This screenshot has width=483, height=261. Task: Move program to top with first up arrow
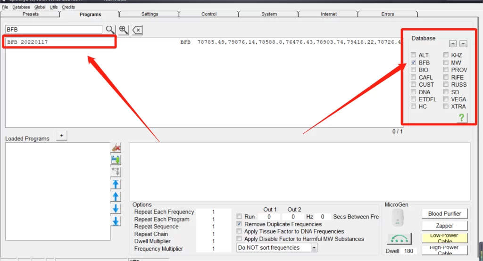pos(116,184)
